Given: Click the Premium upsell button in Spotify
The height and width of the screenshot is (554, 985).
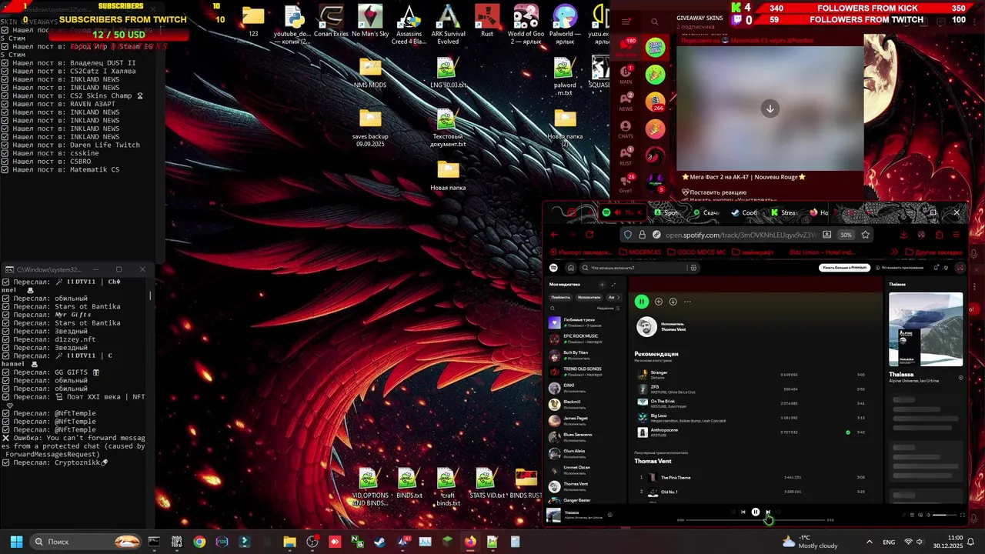Looking at the screenshot, I should pos(844,268).
